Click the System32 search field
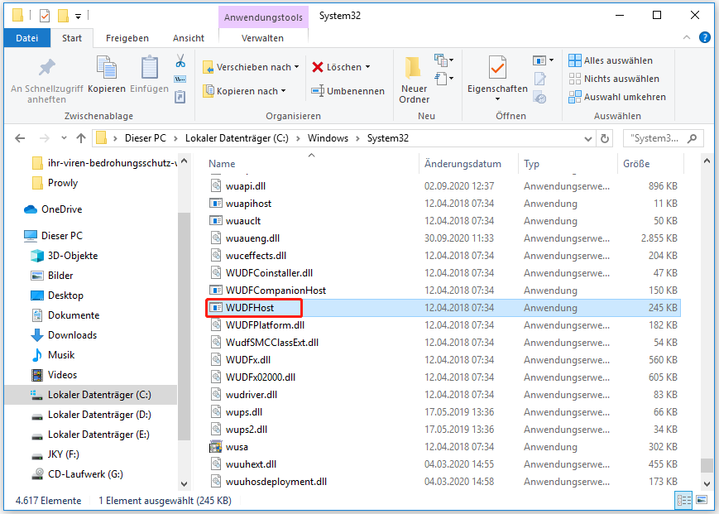 (x=663, y=138)
